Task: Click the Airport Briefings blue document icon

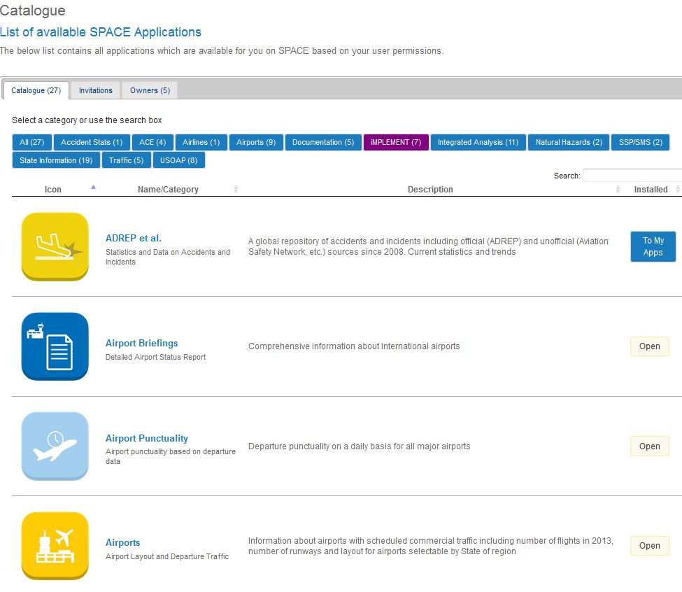Action: point(55,346)
